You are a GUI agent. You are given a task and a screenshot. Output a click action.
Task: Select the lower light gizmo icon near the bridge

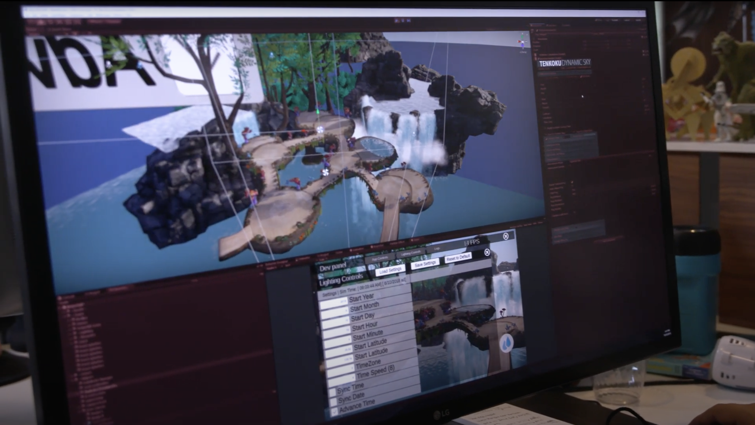(325, 172)
